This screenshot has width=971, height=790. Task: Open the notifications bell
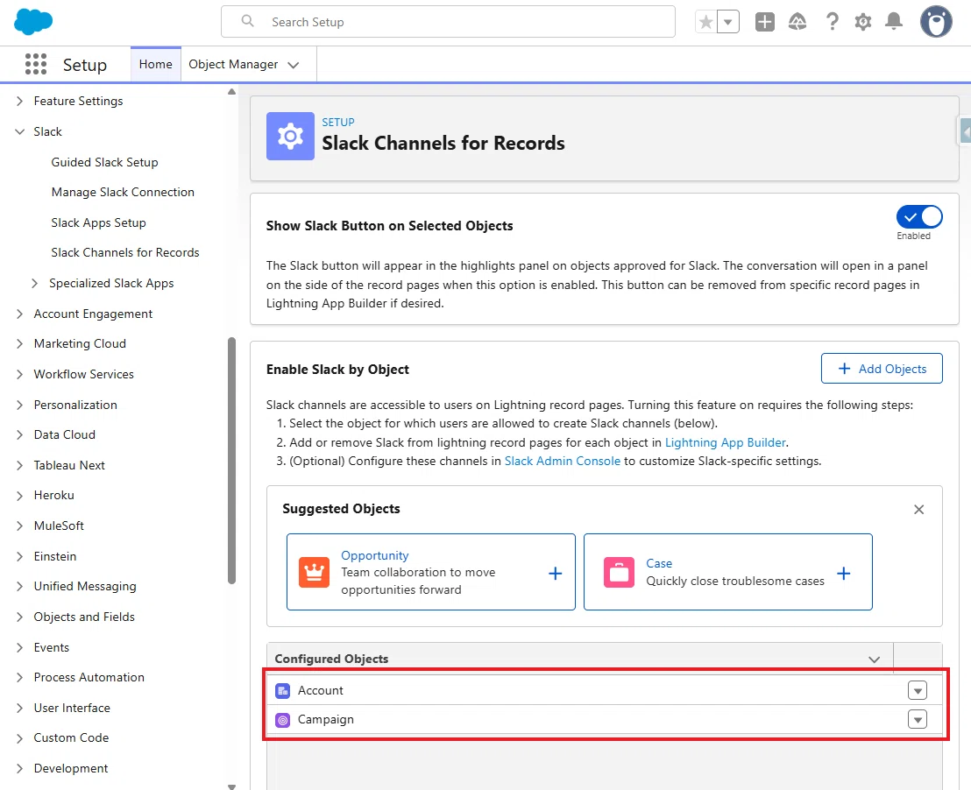pos(894,22)
